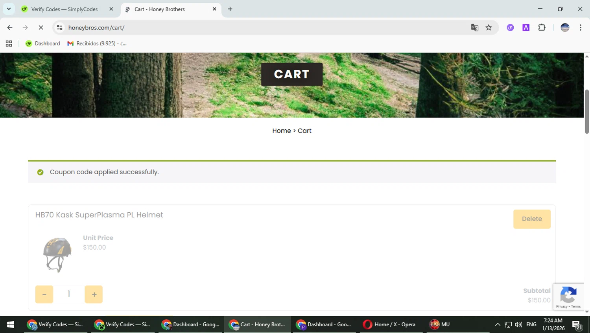
Task: Open the taskbar clock and date
Action: [x=553, y=324]
